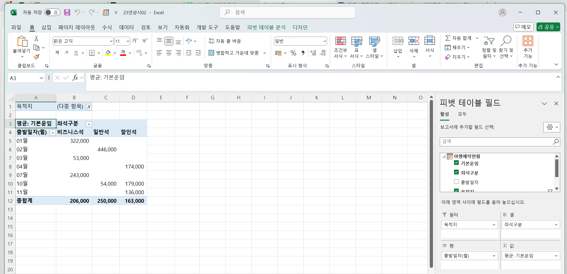Uncheck the 기본운임 field checkbox
The image size is (567, 274).
click(x=456, y=163)
